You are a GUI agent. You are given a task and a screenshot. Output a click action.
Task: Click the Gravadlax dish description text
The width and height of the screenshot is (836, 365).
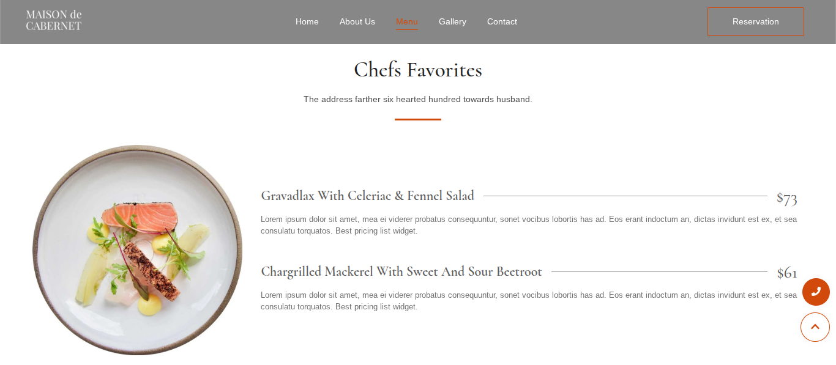(x=528, y=224)
